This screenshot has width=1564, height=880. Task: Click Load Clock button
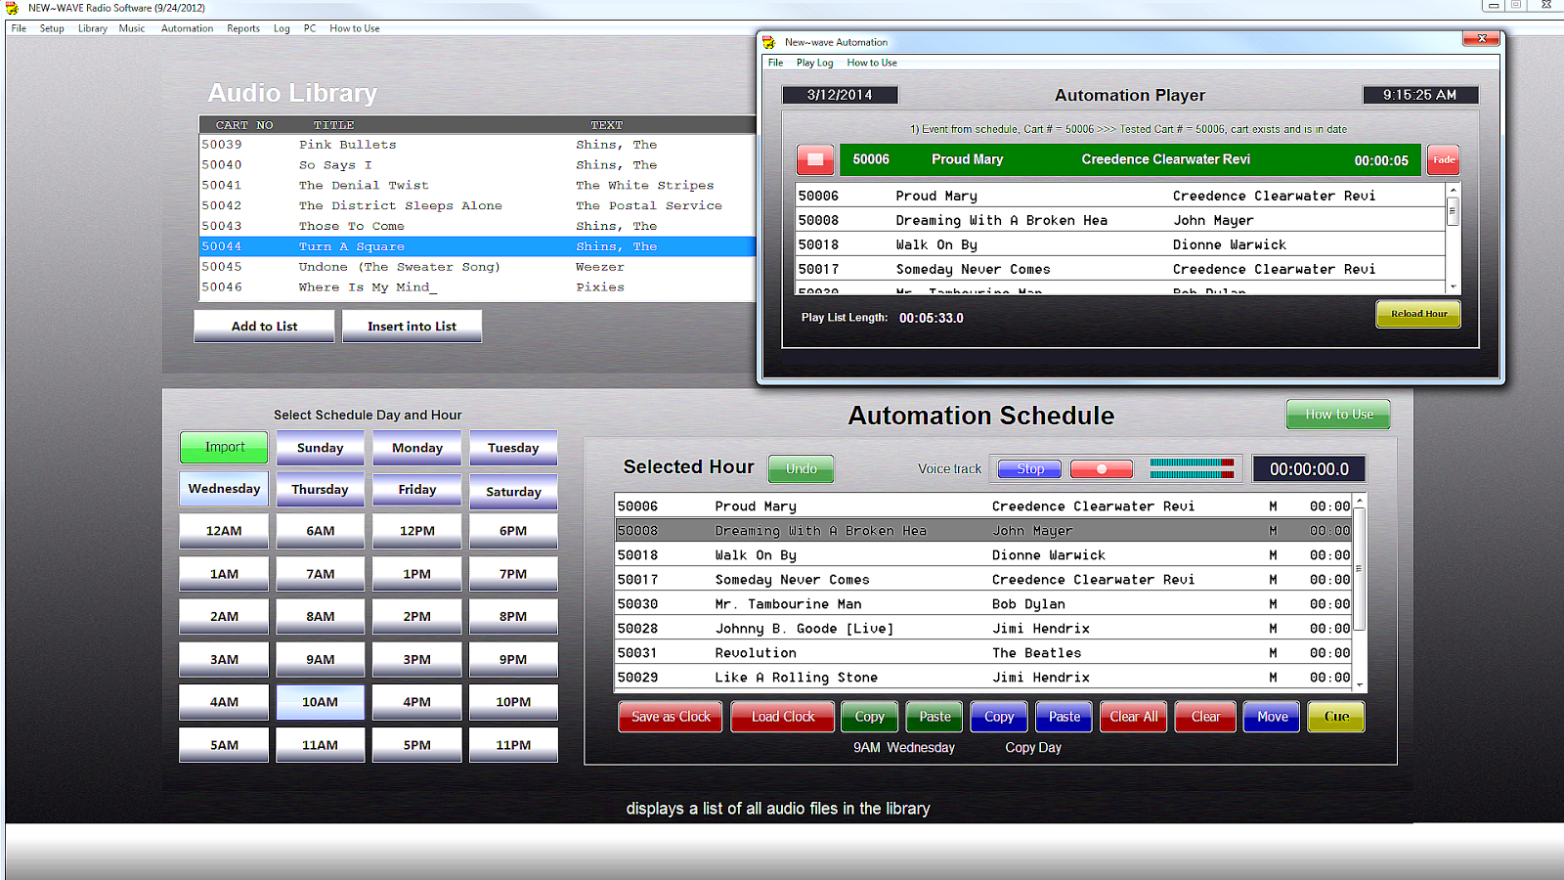tap(782, 717)
